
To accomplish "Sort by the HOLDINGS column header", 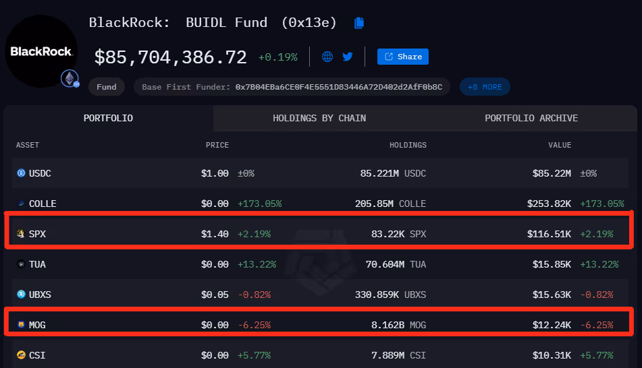I will pyautogui.click(x=408, y=145).
